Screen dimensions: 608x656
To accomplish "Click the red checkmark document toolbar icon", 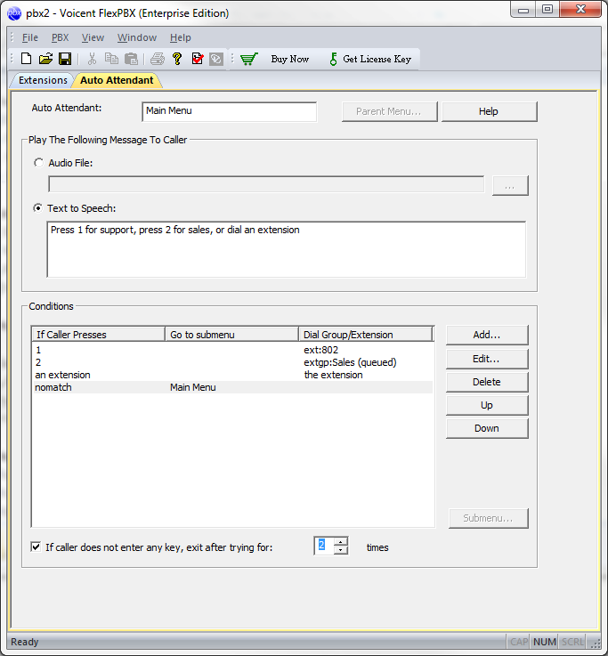I will (x=197, y=59).
